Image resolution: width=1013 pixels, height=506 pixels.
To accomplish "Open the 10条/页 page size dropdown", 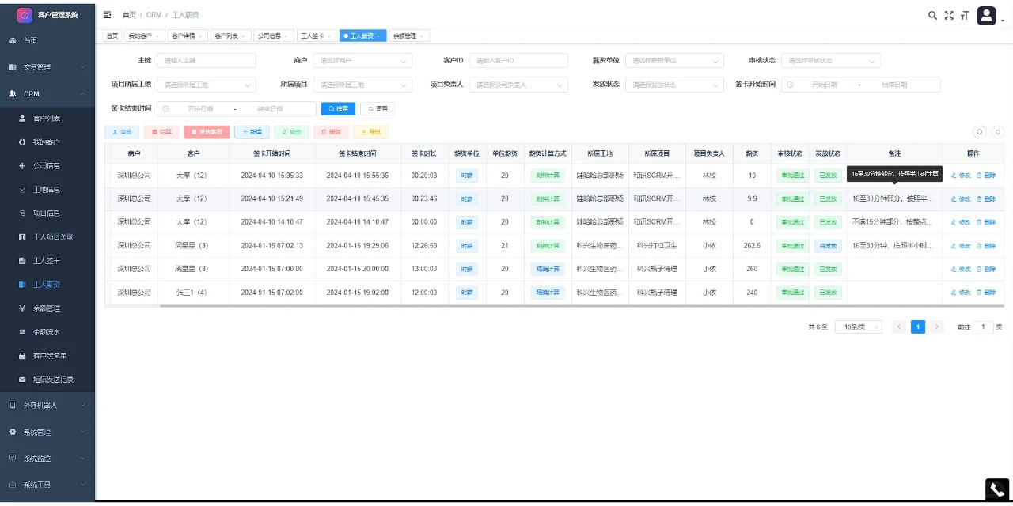I will pos(857,326).
